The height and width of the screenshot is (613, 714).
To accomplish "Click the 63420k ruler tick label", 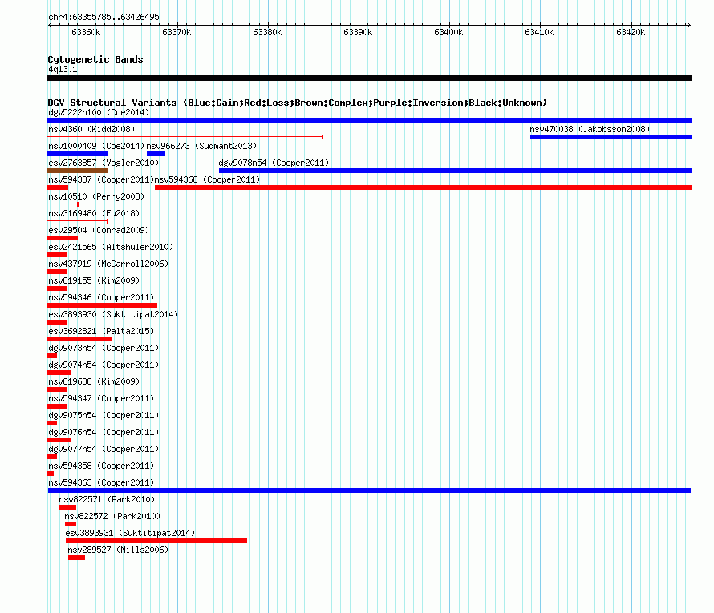I will pyautogui.click(x=631, y=32).
